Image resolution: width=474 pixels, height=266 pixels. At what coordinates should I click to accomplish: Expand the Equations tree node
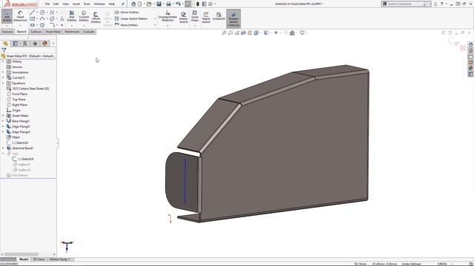click(3, 83)
